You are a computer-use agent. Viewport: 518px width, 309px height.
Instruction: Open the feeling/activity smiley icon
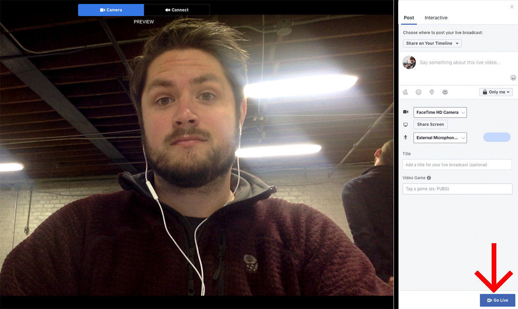pyautogui.click(x=418, y=92)
